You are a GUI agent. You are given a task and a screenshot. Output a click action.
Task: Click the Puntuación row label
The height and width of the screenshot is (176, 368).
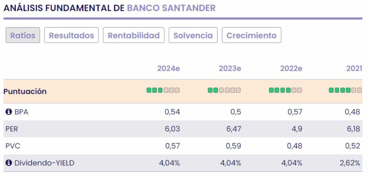(x=25, y=92)
